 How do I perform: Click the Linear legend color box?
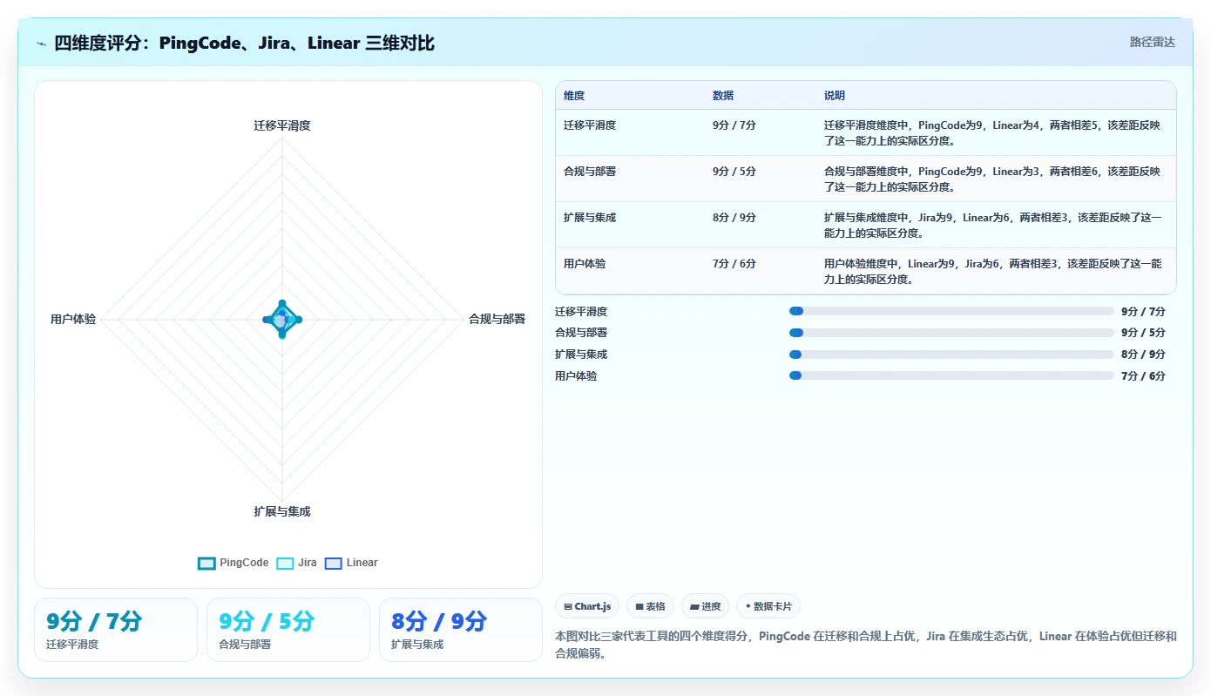click(333, 564)
